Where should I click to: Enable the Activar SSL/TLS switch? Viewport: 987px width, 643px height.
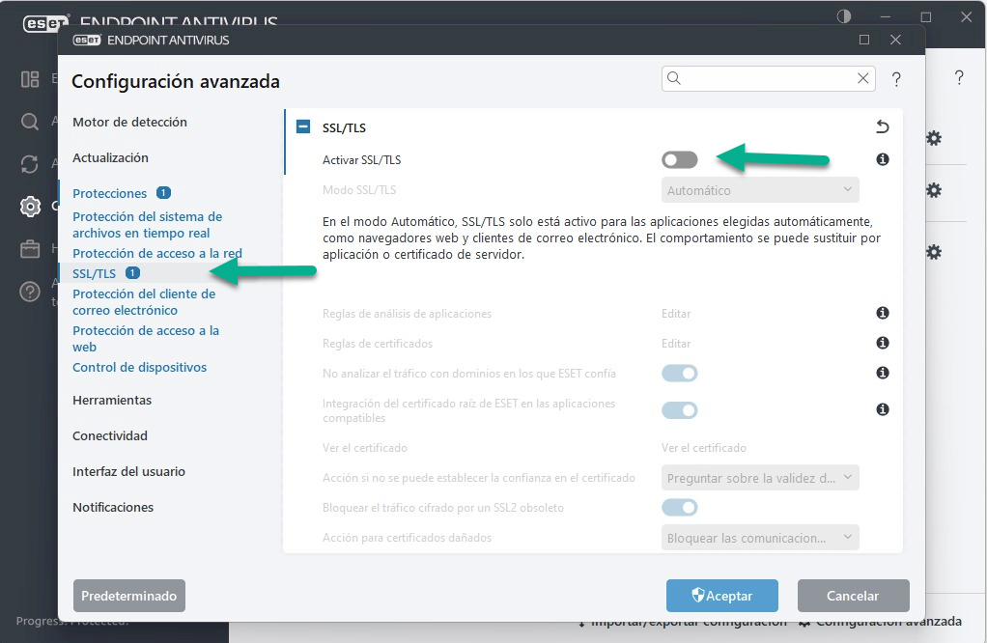tap(679, 160)
